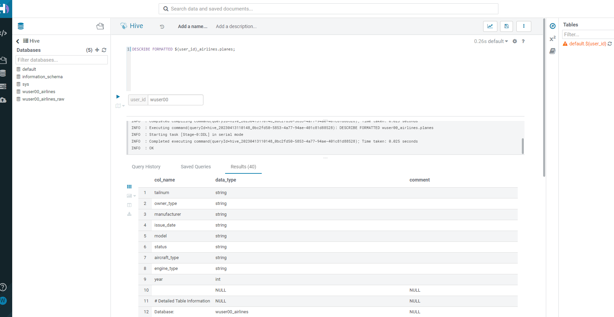The height and width of the screenshot is (317, 614).
Task: Click the user_id variable value field
Action: (x=176, y=100)
